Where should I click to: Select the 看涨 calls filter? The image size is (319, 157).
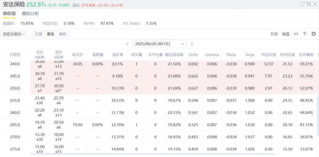pyautogui.click(x=50, y=34)
